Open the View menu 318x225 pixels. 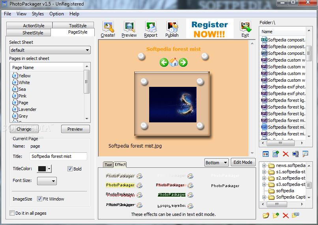click(x=21, y=14)
